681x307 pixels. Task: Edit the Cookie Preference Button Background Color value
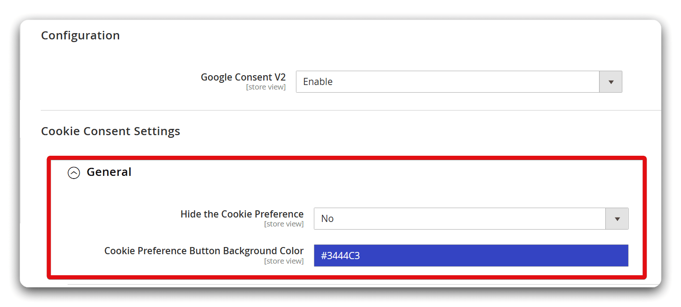click(x=471, y=255)
